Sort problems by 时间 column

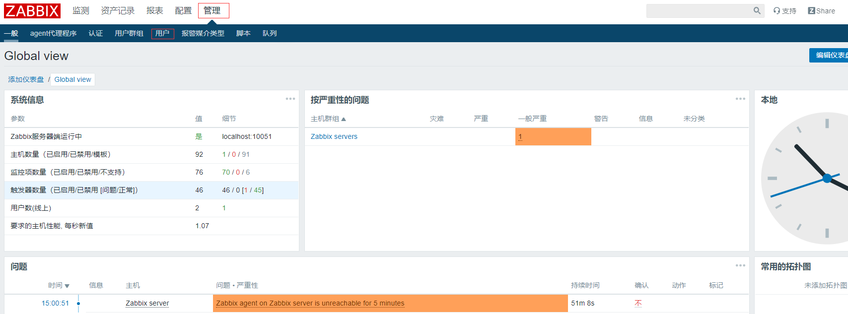(x=59, y=285)
